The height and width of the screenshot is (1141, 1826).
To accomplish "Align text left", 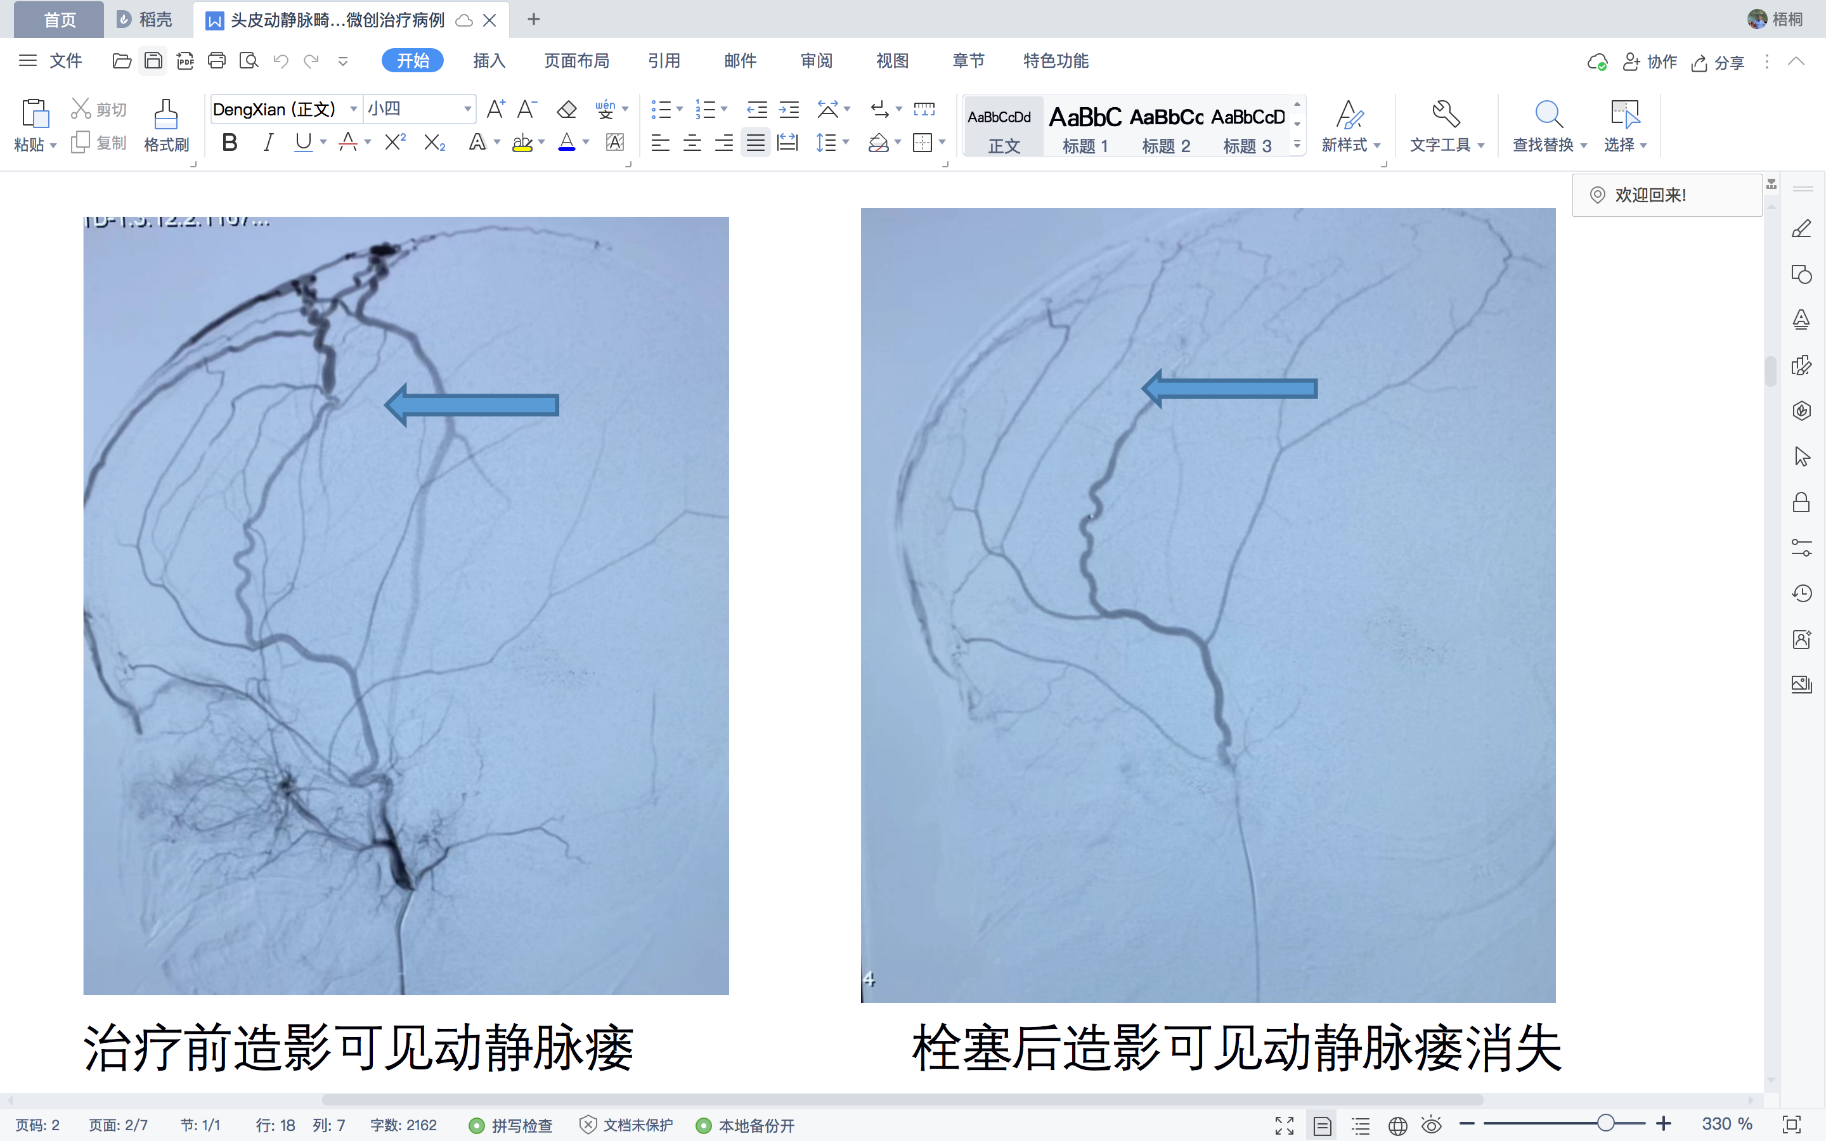I will click(x=660, y=142).
